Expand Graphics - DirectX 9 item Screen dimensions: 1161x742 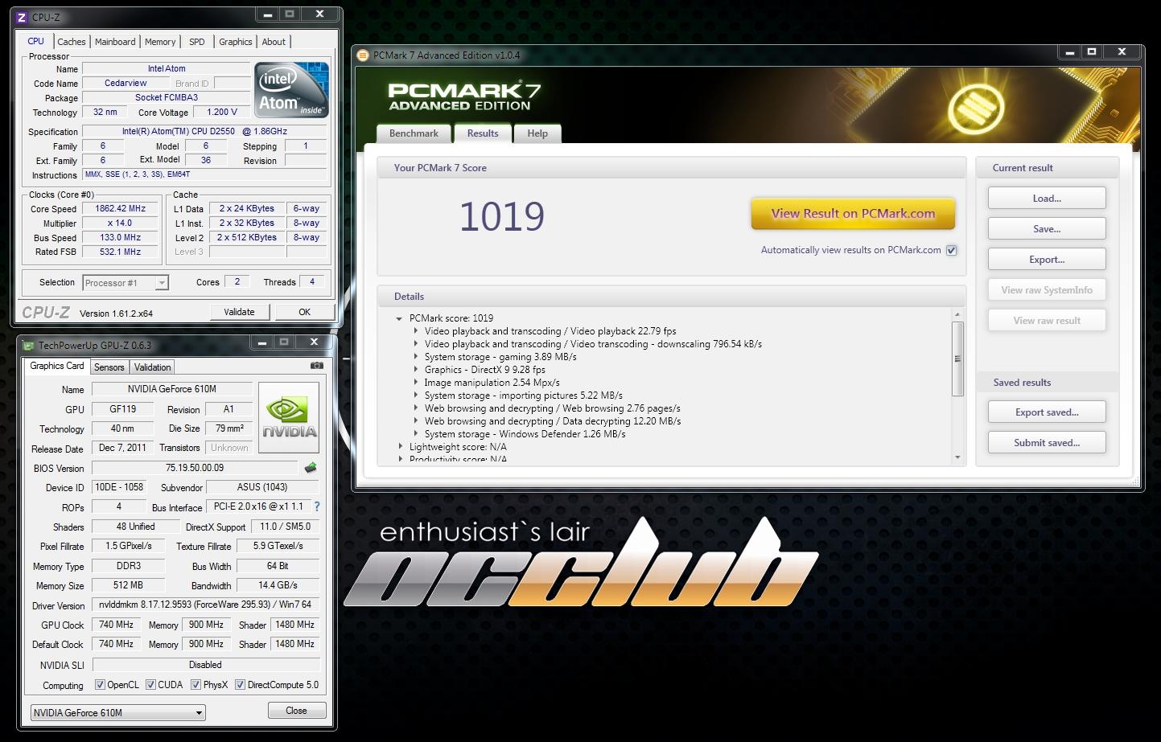tap(416, 370)
